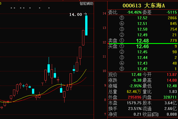Select buy-five price 12.42
The image size is (178, 119).
point(142,69)
